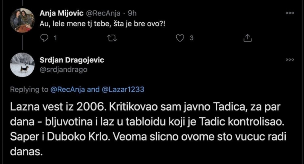Open the 9h timestamp of Anja's tweet

[130, 13]
